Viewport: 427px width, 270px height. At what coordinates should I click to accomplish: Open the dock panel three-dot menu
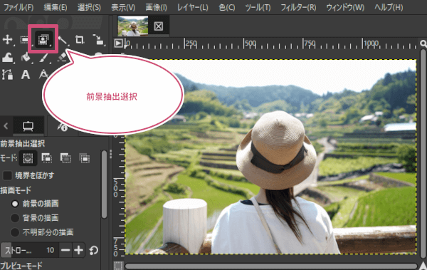tap(110, 154)
